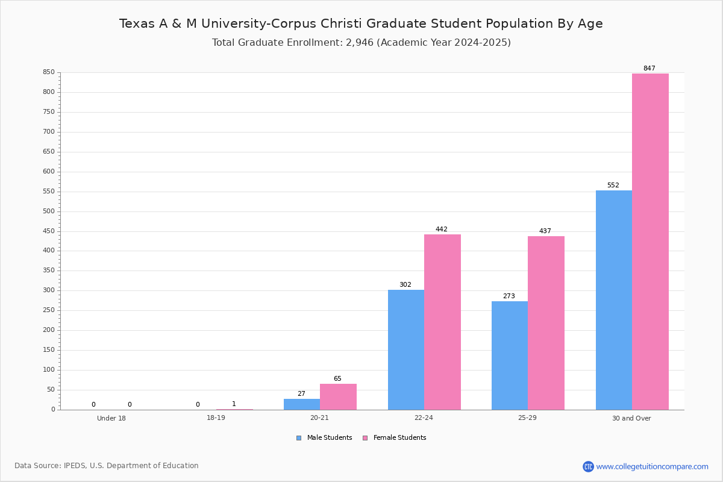Click the chart title text
Image resolution: width=723 pixels, height=482 pixels.
tap(361, 23)
